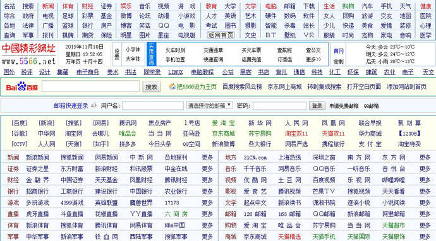The image size is (436, 241).
Task: Click the 打开空白页面 link
Action: 364,86
